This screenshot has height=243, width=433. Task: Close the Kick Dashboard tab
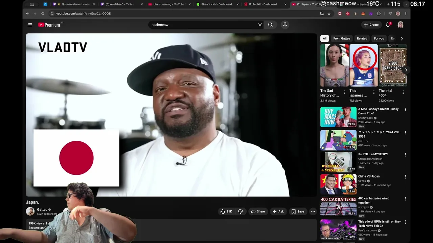pos(237,4)
